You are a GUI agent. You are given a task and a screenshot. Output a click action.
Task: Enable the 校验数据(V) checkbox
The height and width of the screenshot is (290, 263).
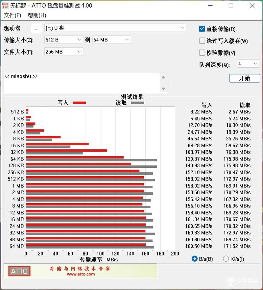coord(202,53)
